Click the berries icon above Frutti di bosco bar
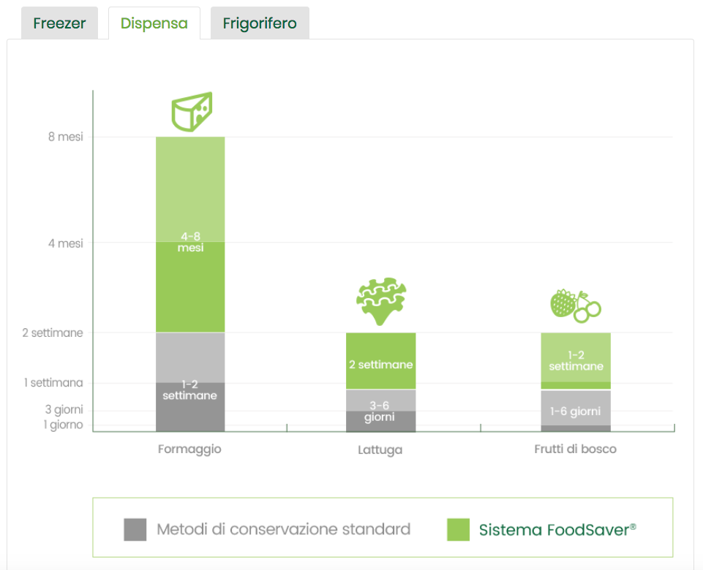 point(575,305)
